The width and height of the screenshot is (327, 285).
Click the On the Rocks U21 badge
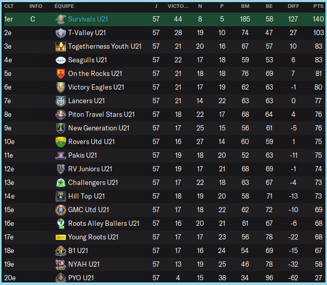[x=61, y=73]
